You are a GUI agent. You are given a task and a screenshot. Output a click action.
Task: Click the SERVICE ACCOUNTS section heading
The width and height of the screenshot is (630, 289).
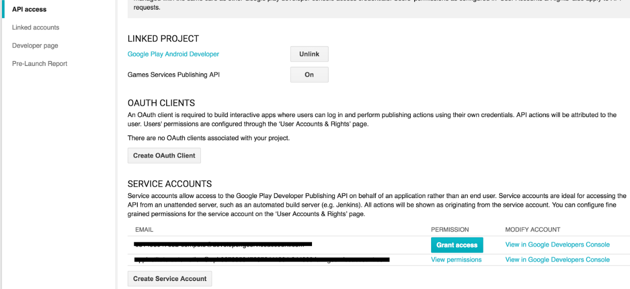tap(170, 183)
